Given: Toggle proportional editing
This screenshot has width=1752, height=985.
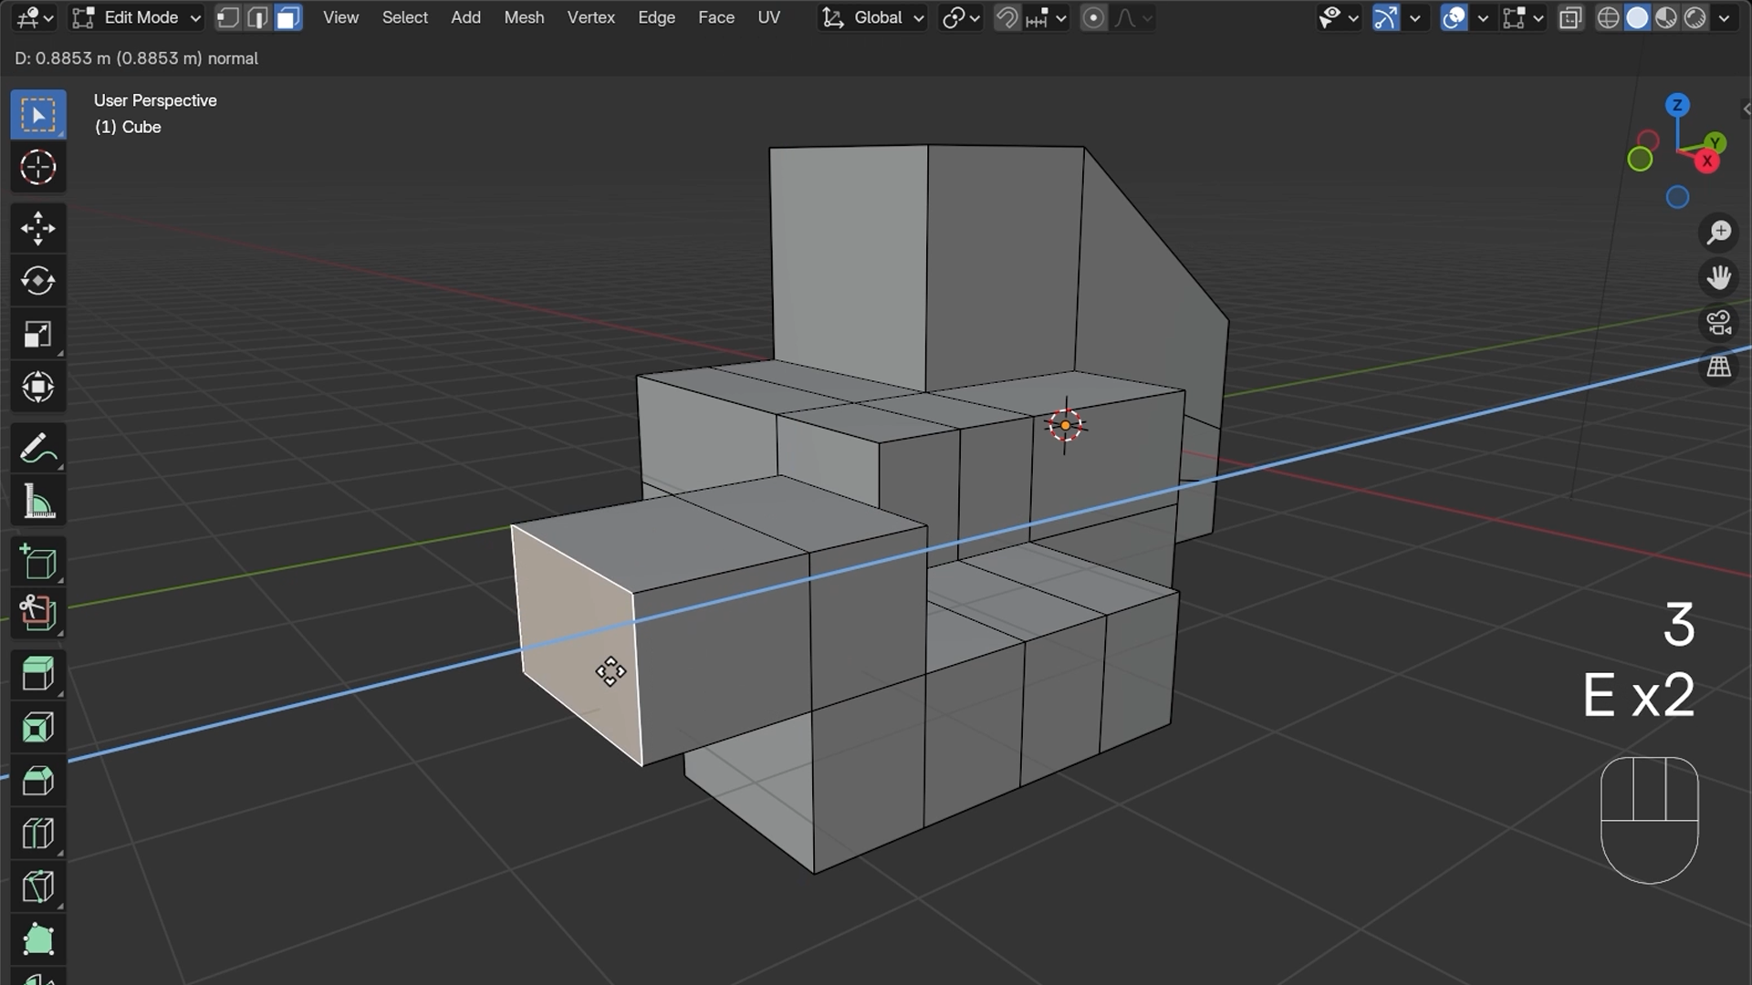Looking at the screenshot, I should pyautogui.click(x=1093, y=17).
